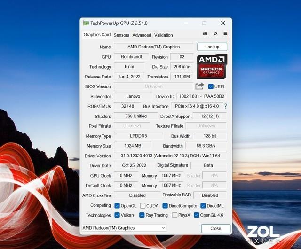
Task: Switch to the Advanced tab
Action: click(142, 35)
